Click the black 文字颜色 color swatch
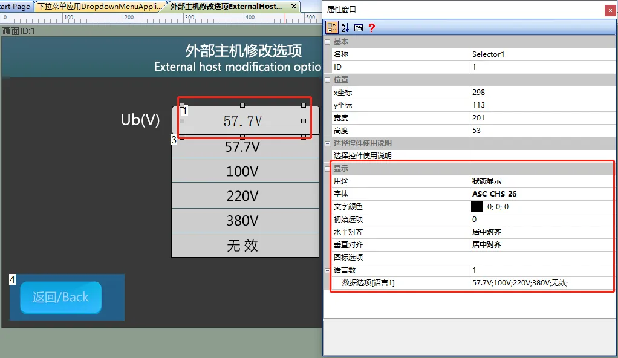618x358 pixels. point(477,206)
